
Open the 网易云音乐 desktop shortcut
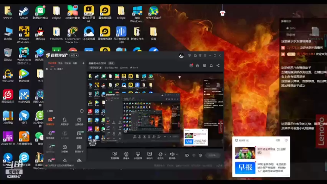(x=8, y=96)
